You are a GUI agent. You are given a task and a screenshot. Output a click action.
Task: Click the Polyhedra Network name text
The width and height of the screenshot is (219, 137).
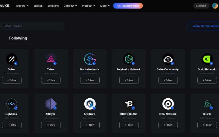coord(128,69)
